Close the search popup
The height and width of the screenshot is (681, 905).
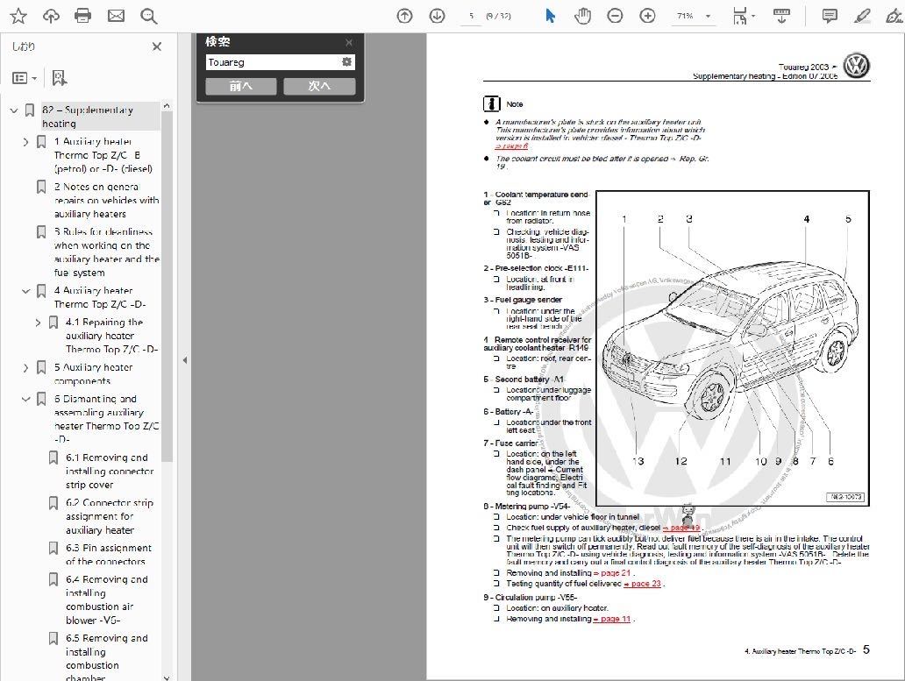[349, 42]
